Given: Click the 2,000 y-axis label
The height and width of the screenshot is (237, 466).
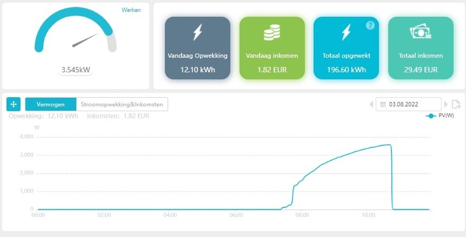Looking at the screenshot, I should point(27,173).
